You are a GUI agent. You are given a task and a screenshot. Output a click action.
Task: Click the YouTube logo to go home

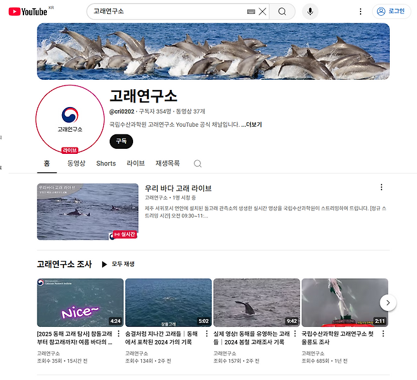click(x=29, y=11)
